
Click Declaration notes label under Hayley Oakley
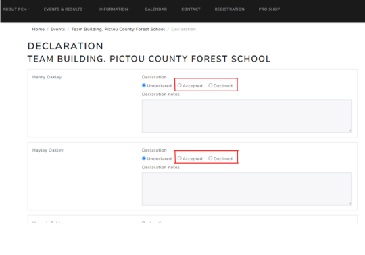coord(161,167)
